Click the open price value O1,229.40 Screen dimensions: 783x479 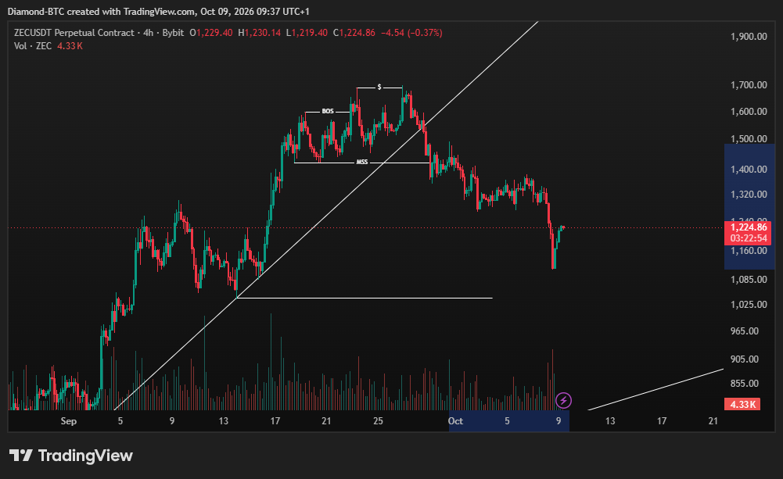point(210,33)
